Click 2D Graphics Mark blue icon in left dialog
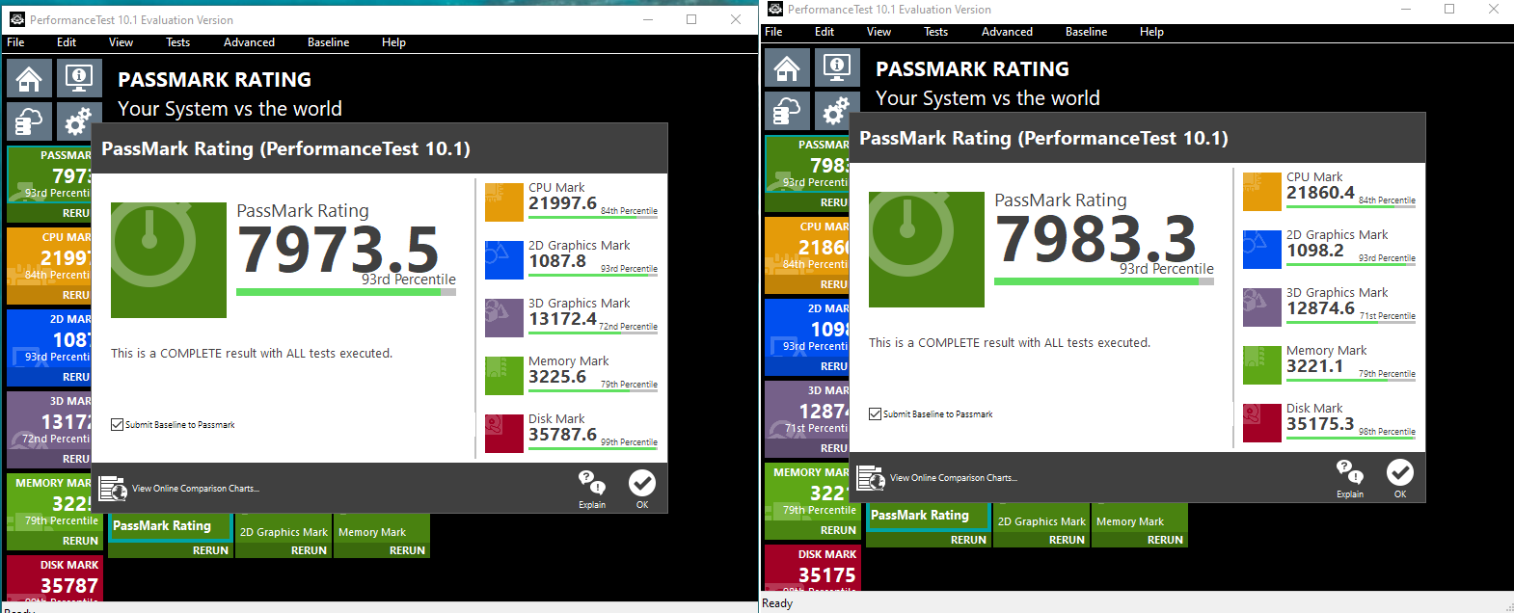The width and height of the screenshot is (1514, 613). [503, 260]
